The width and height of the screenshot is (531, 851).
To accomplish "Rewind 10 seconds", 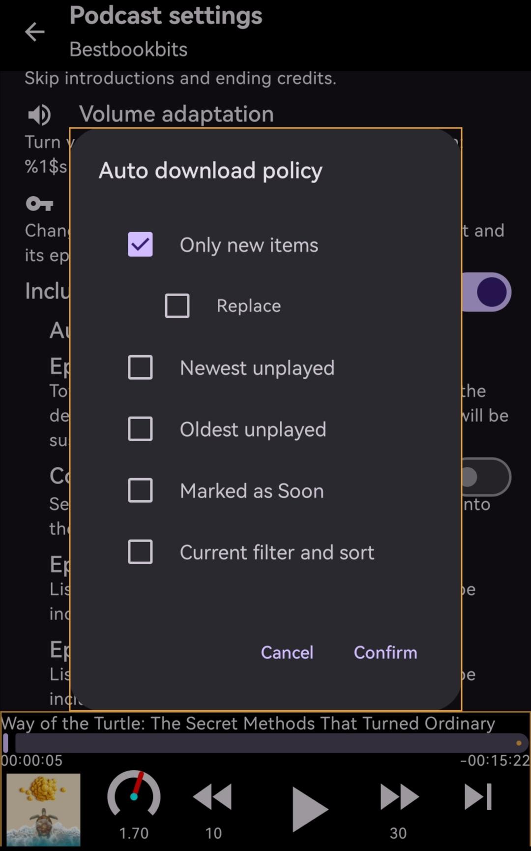I will (212, 797).
